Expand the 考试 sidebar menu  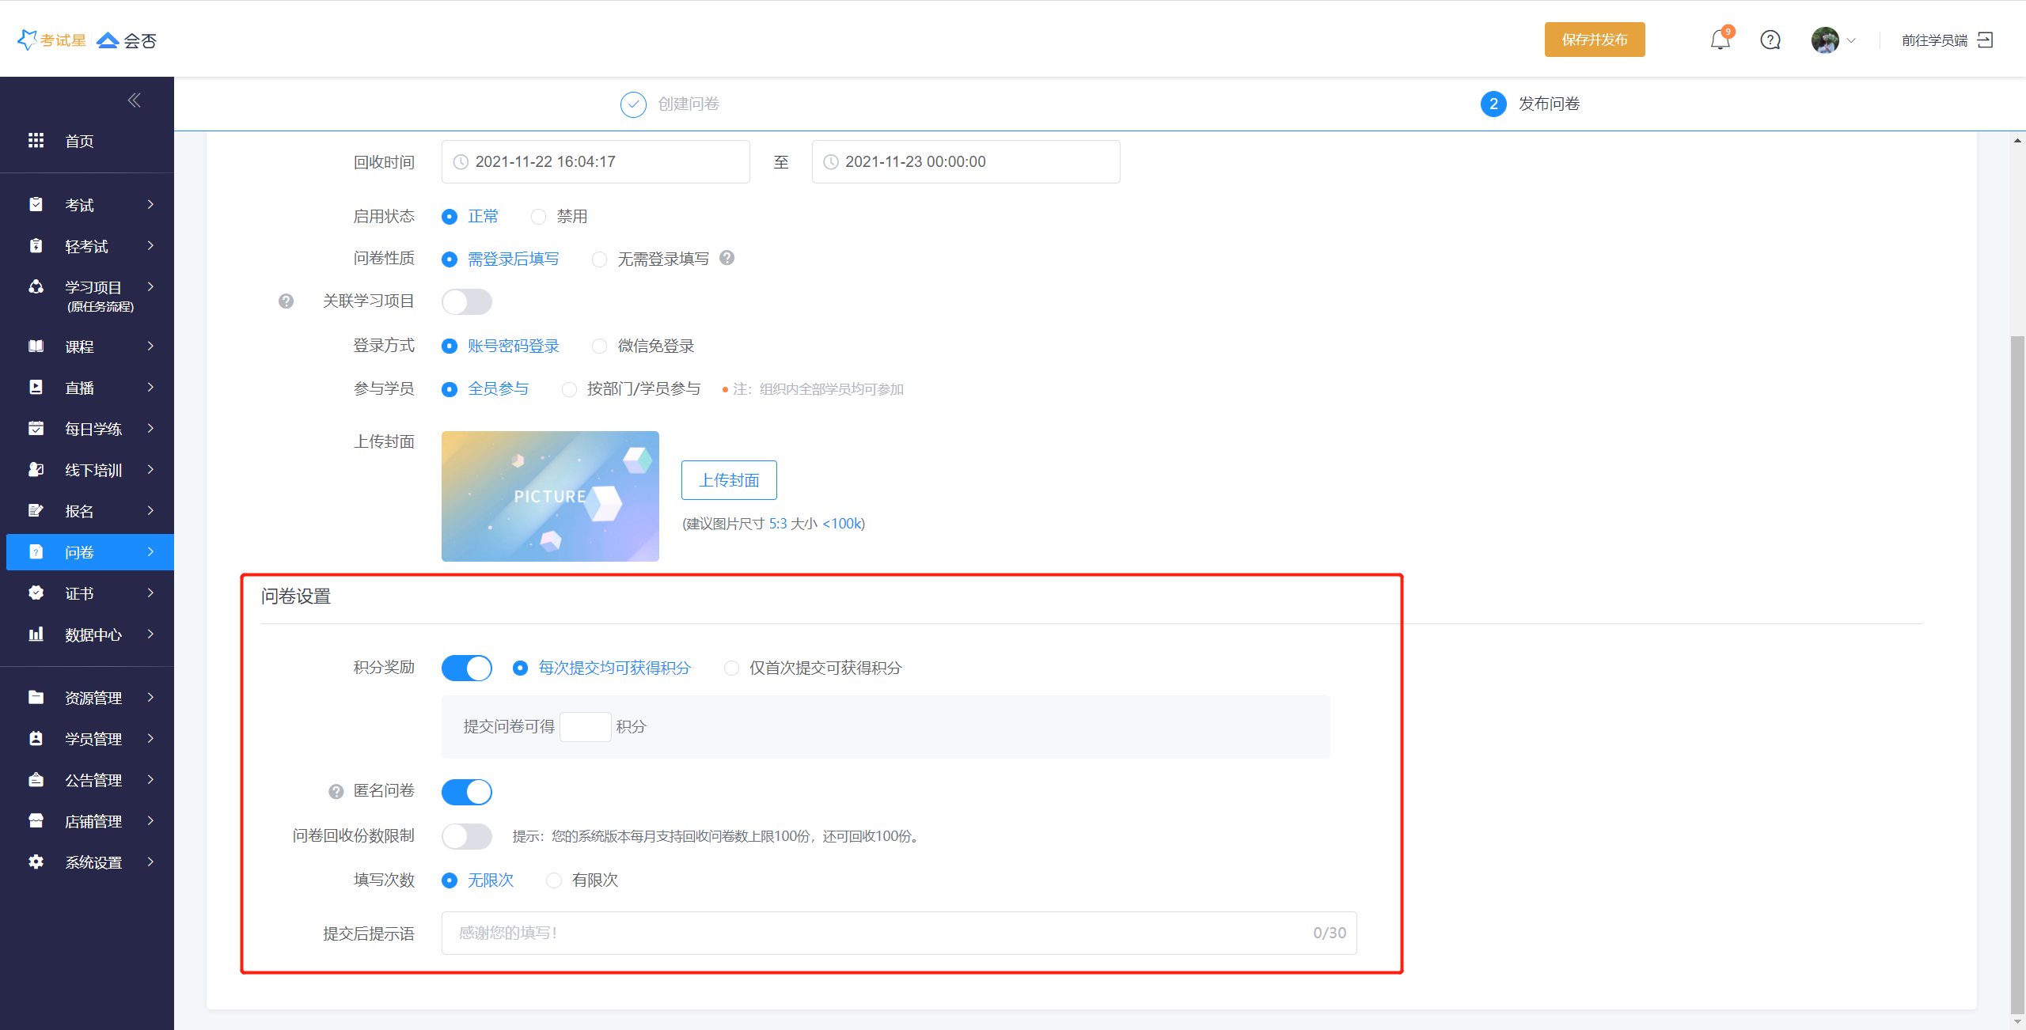(87, 205)
